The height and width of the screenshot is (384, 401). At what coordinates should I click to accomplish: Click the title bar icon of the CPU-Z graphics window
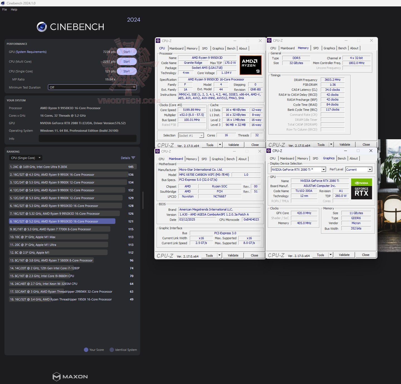[269, 151]
